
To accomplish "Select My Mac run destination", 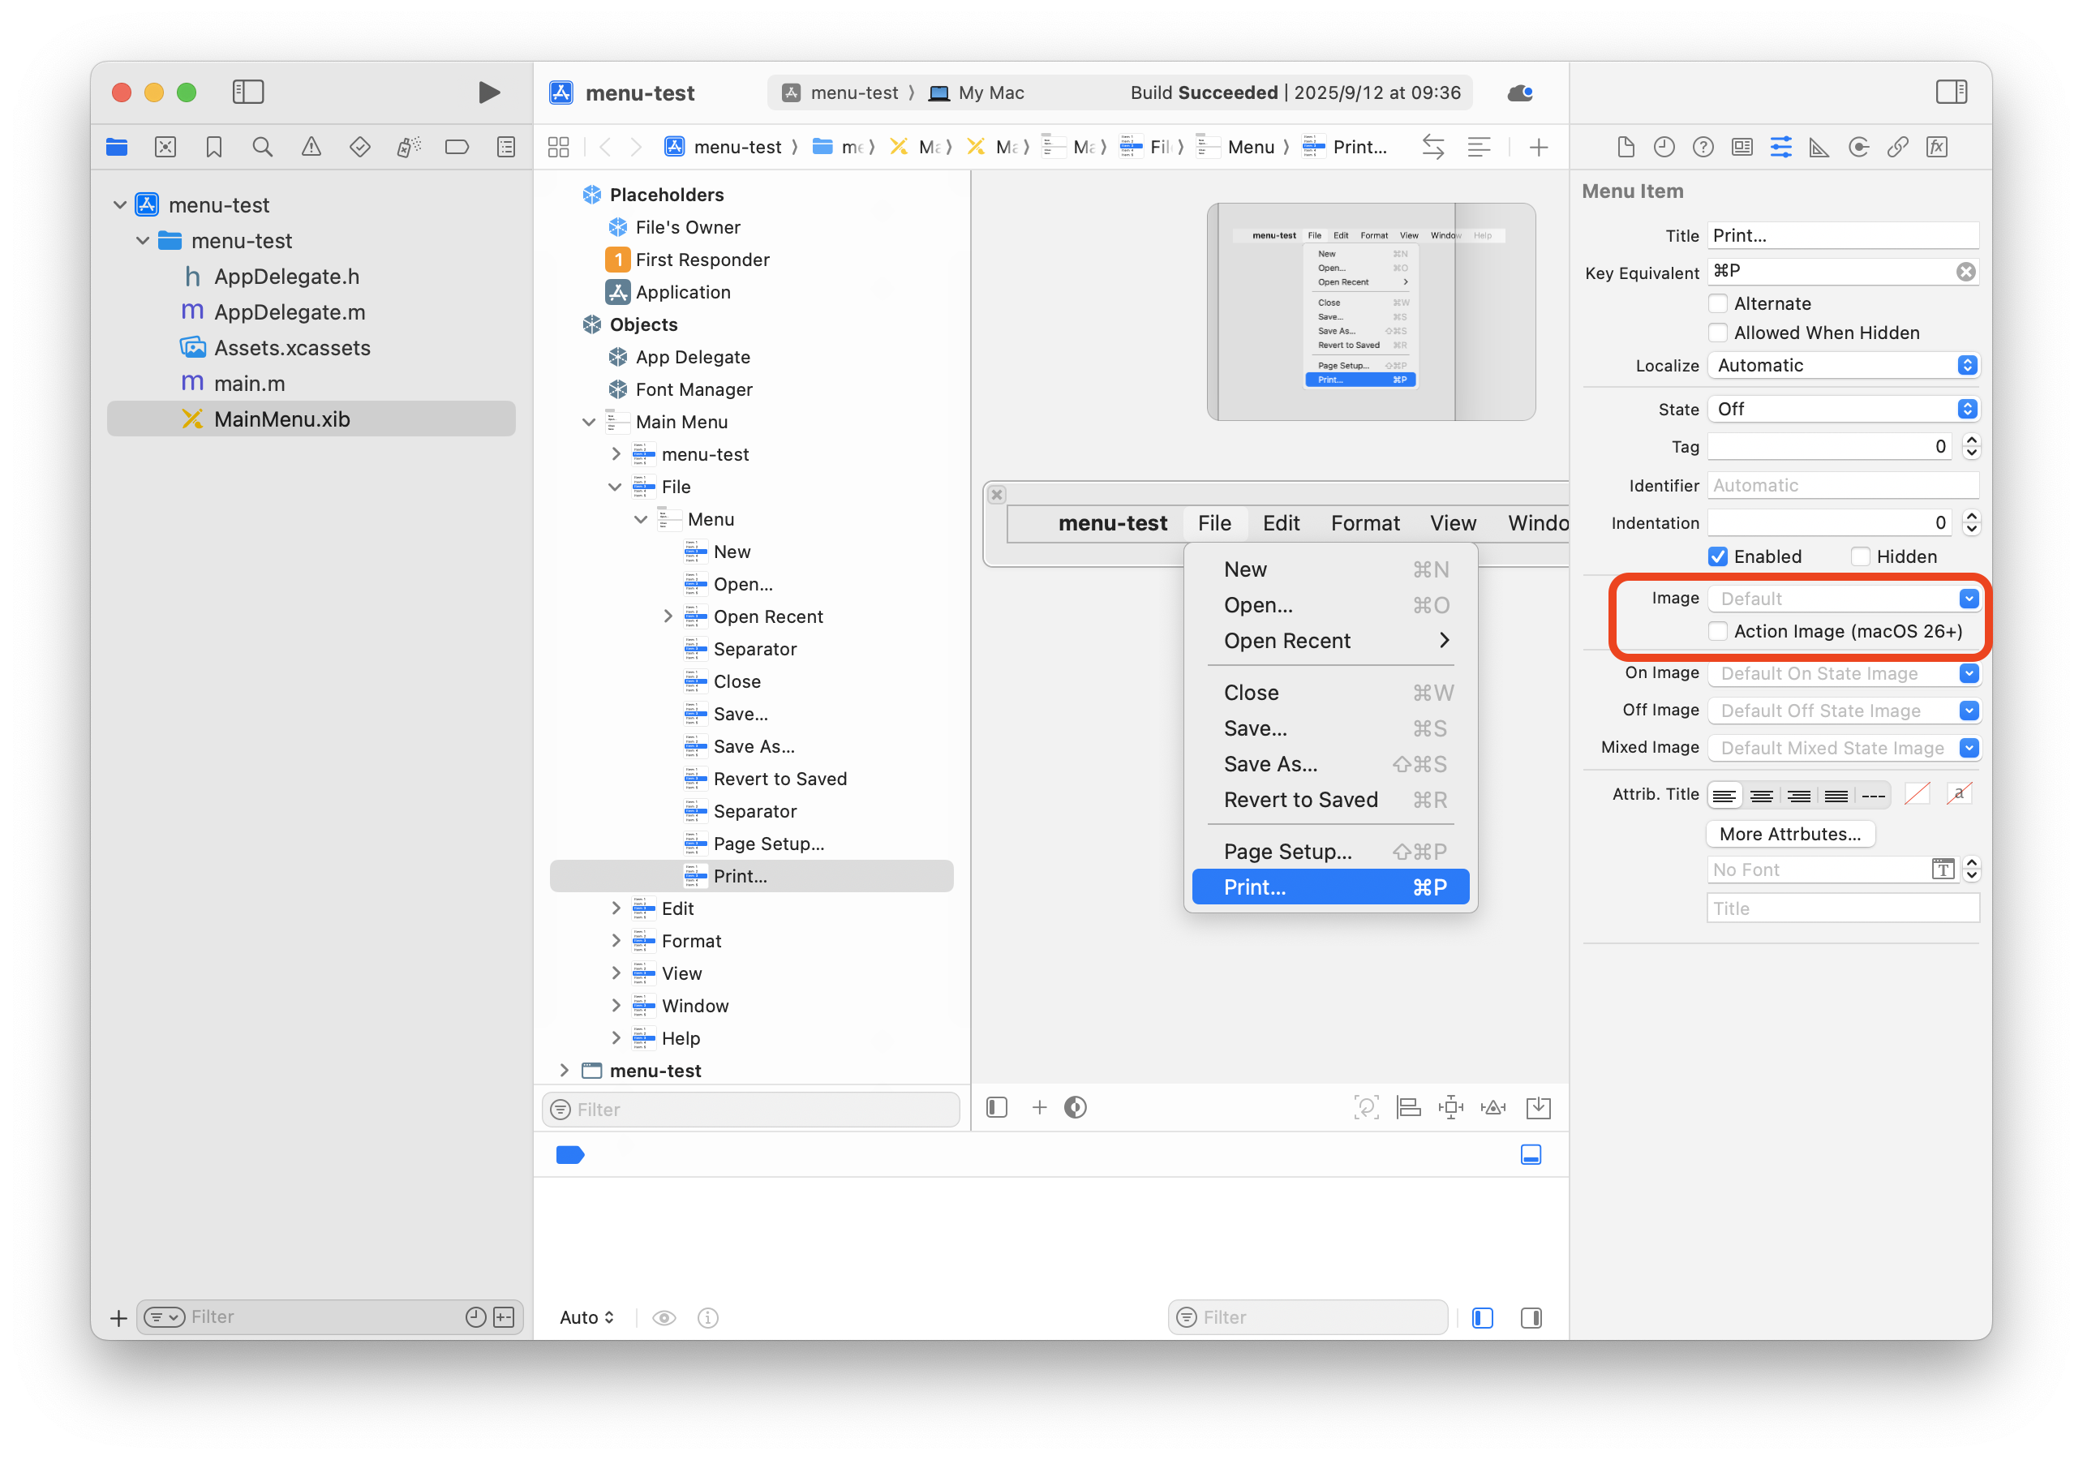I will (x=977, y=92).
